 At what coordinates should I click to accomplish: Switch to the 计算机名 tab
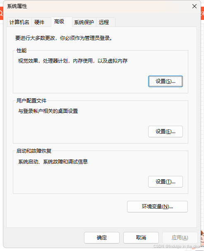click(x=19, y=22)
